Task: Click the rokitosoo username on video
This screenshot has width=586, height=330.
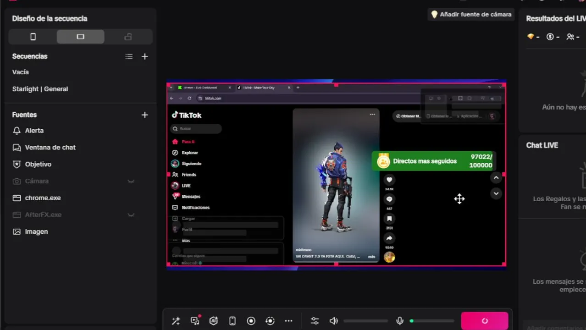Action: (x=304, y=250)
